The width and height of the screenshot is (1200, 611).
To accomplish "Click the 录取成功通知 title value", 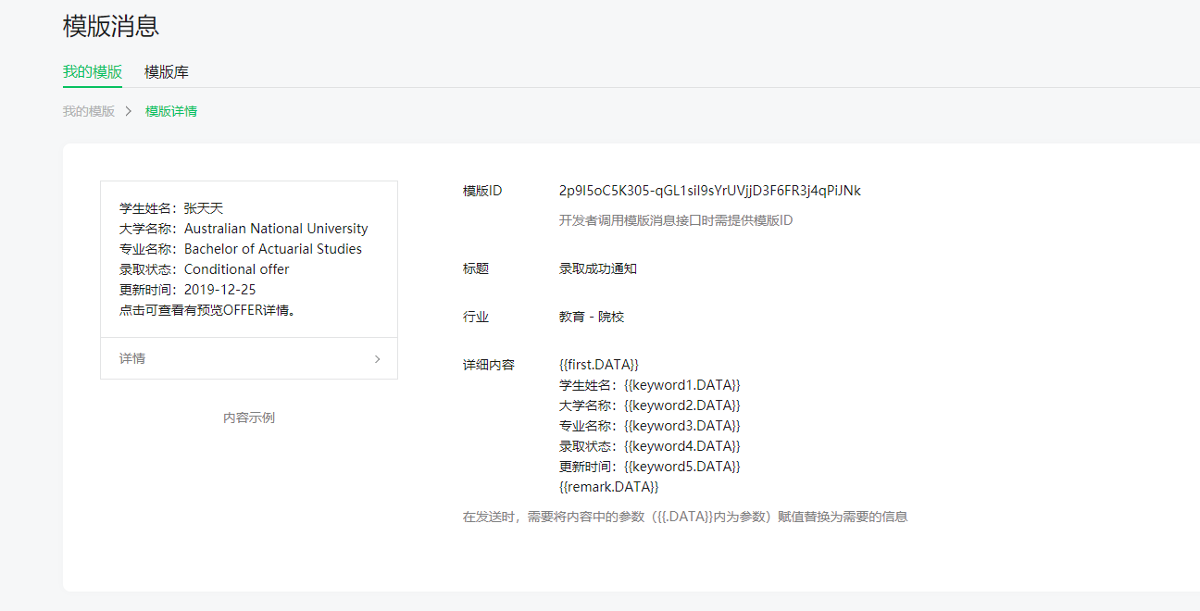I will point(598,268).
